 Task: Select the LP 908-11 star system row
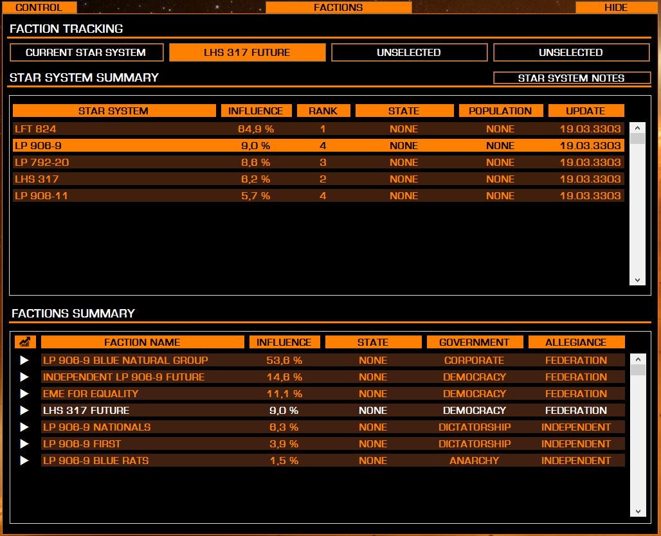[318, 195]
